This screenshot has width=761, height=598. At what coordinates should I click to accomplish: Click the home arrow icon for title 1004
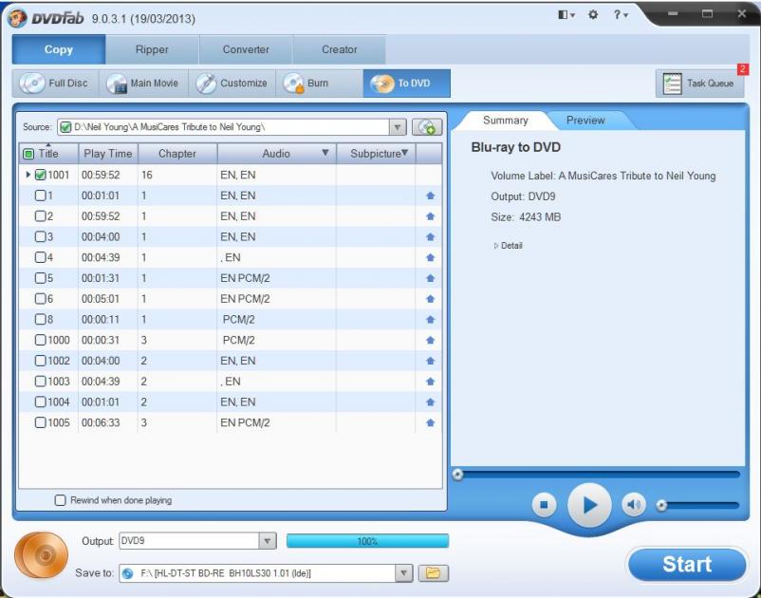430,402
